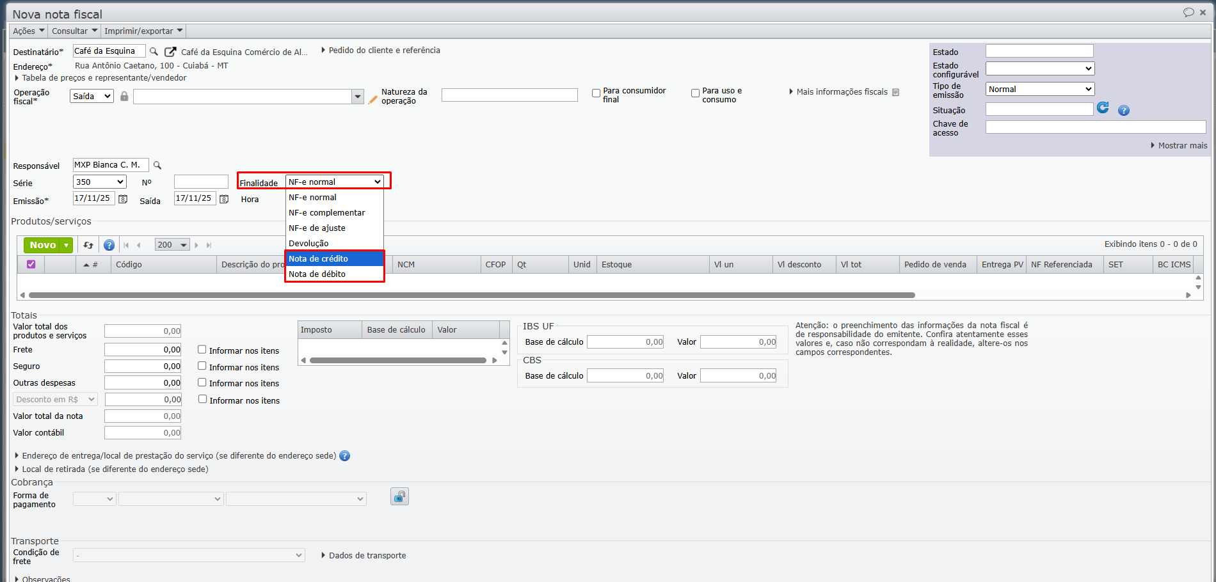Viewport: 1216px width, 582px height.
Task: Sort grid by CFOP column header
Action: pyautogui.click(x=496, y=265)
